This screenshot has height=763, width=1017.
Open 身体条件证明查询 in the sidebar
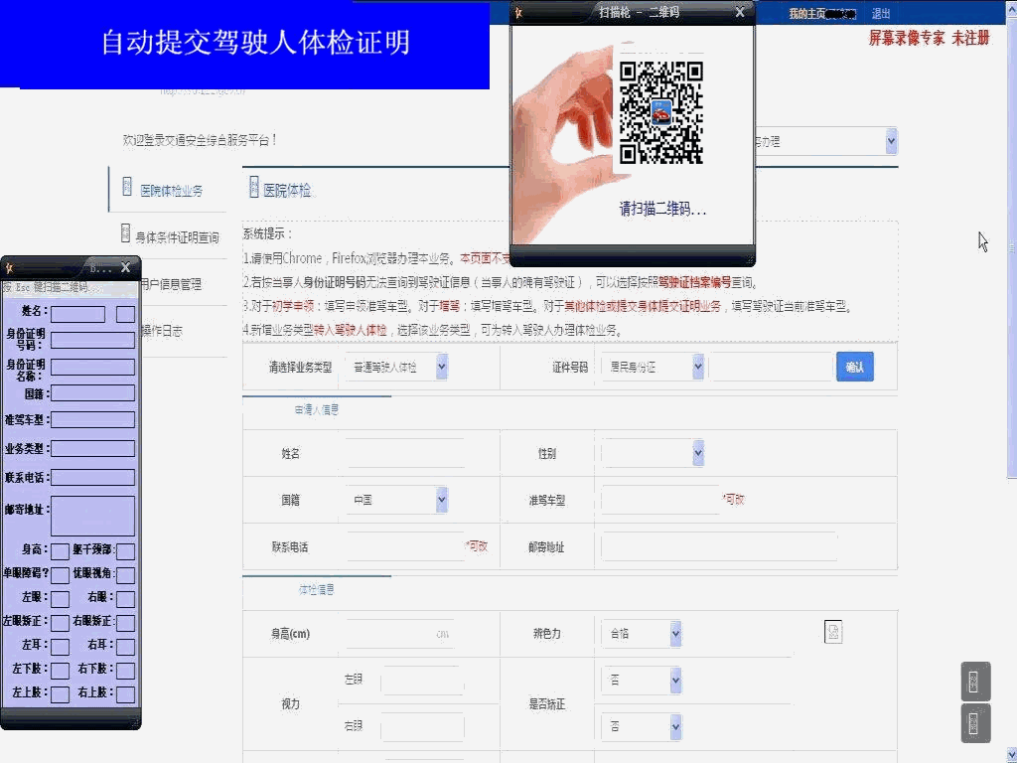pos(177,237)
